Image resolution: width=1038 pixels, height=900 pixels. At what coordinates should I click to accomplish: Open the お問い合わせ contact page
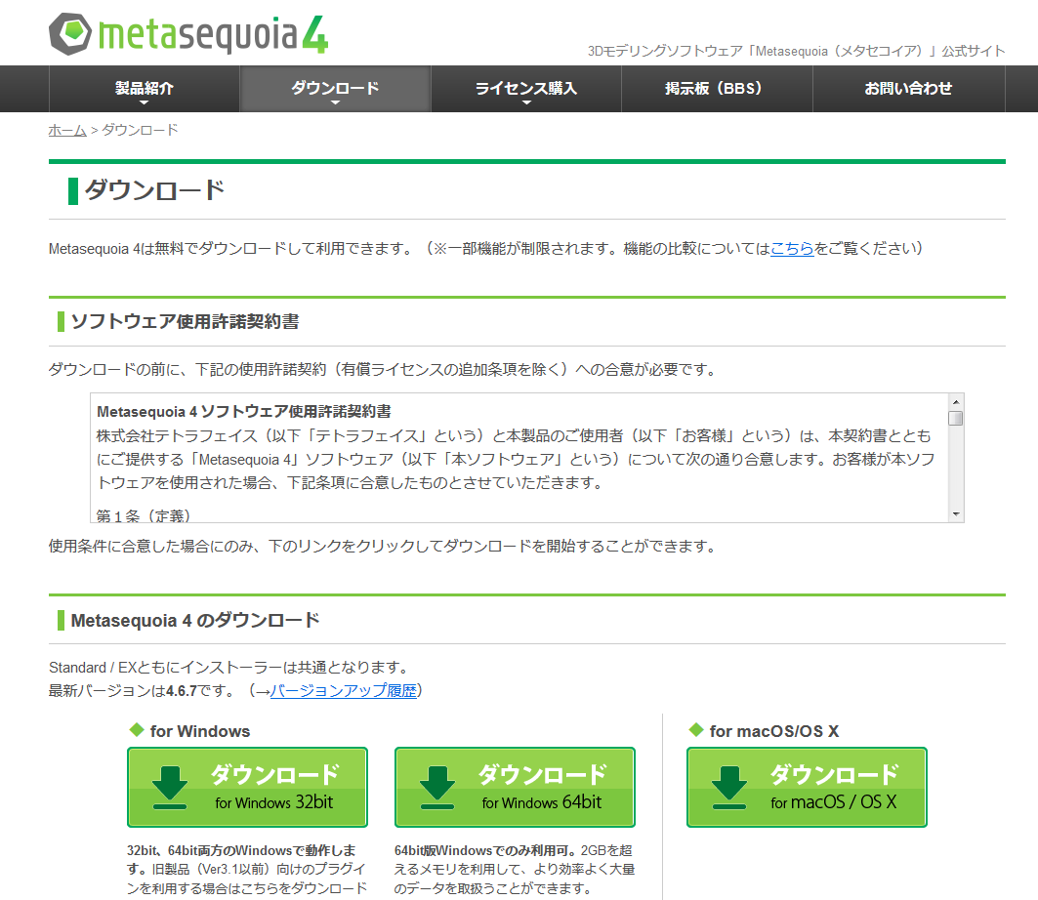click(908, 89)
